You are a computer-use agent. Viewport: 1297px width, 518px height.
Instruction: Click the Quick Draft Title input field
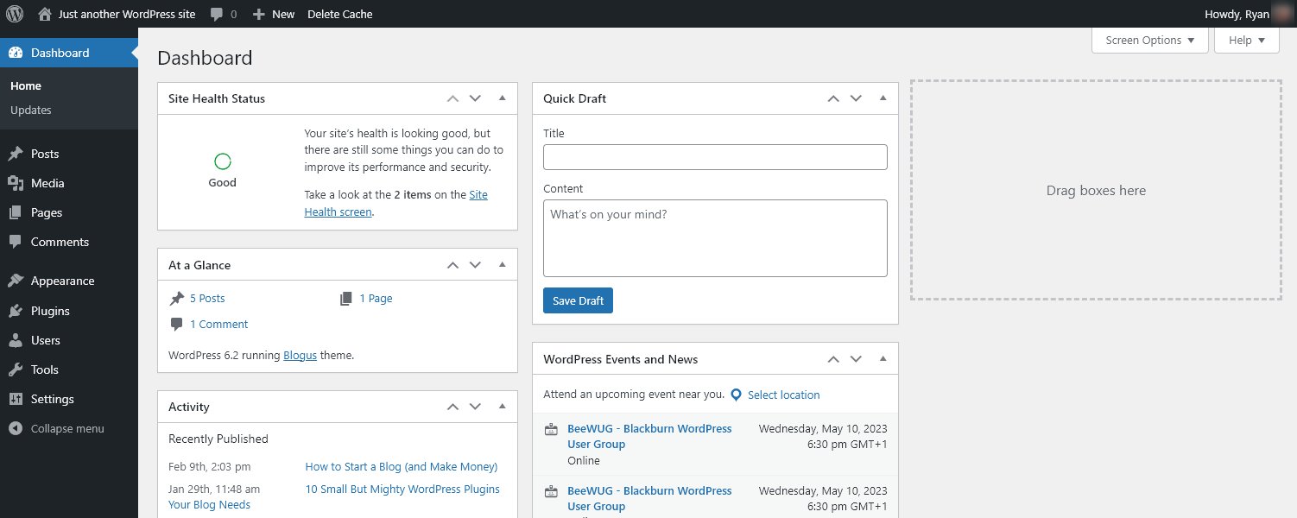[x=715, y=156]
